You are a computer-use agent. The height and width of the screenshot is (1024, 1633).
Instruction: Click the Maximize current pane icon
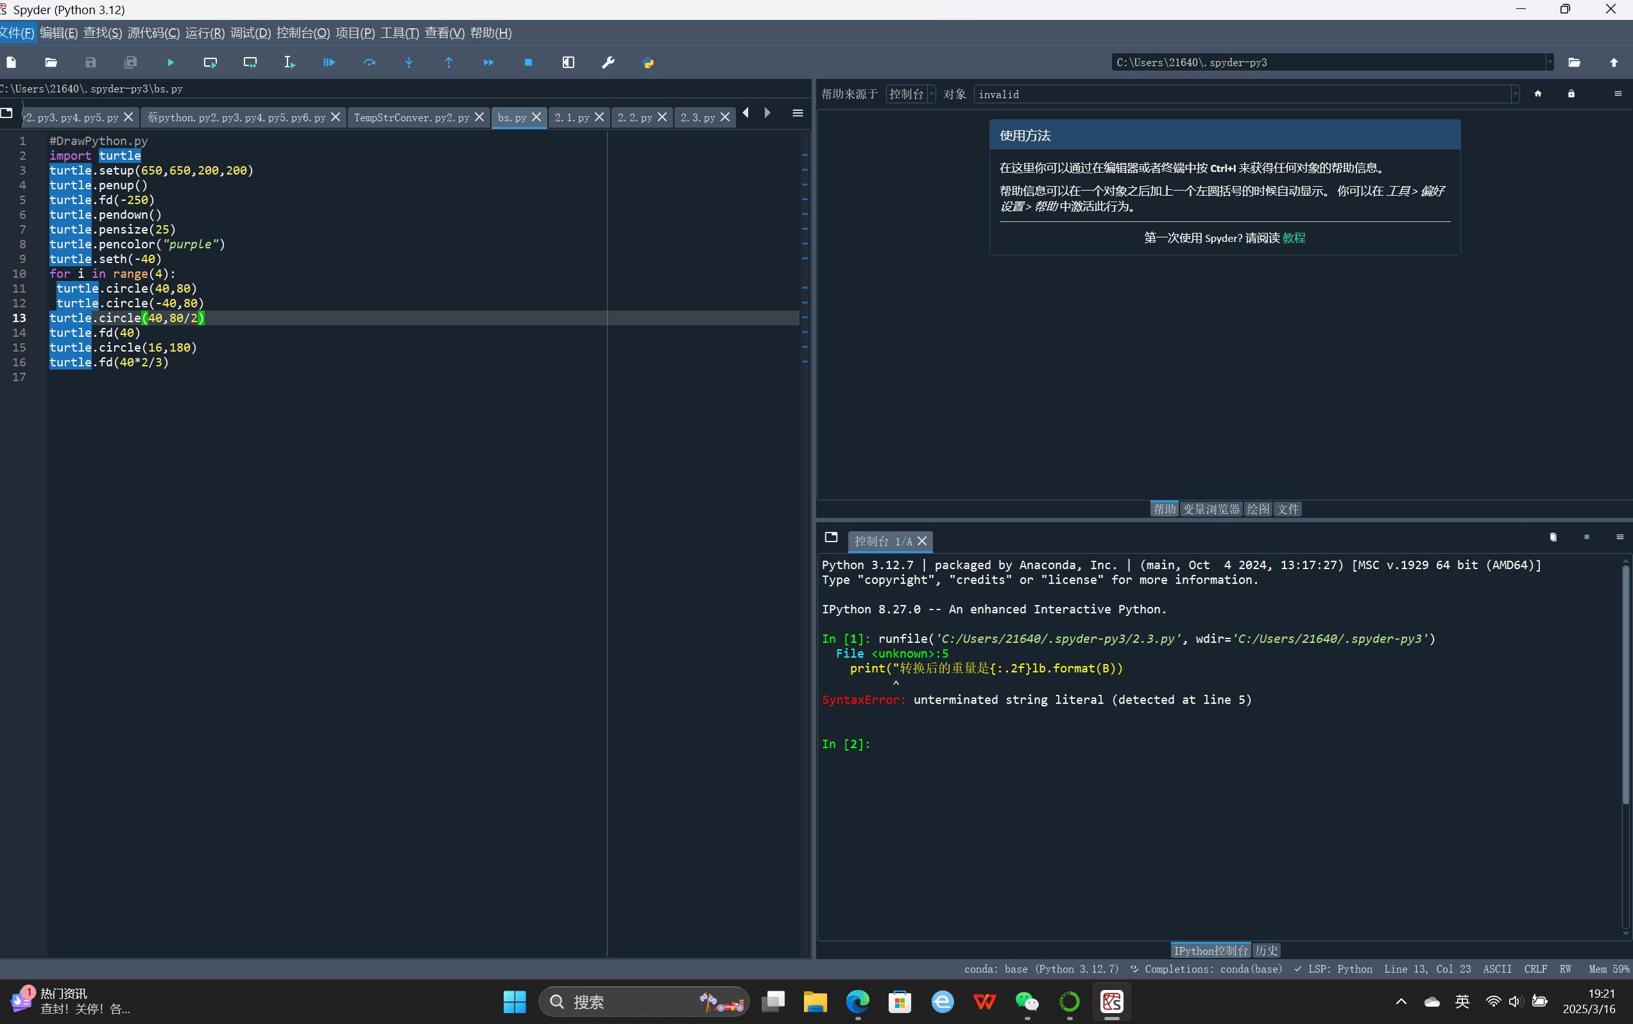click(x=569, y=62)
